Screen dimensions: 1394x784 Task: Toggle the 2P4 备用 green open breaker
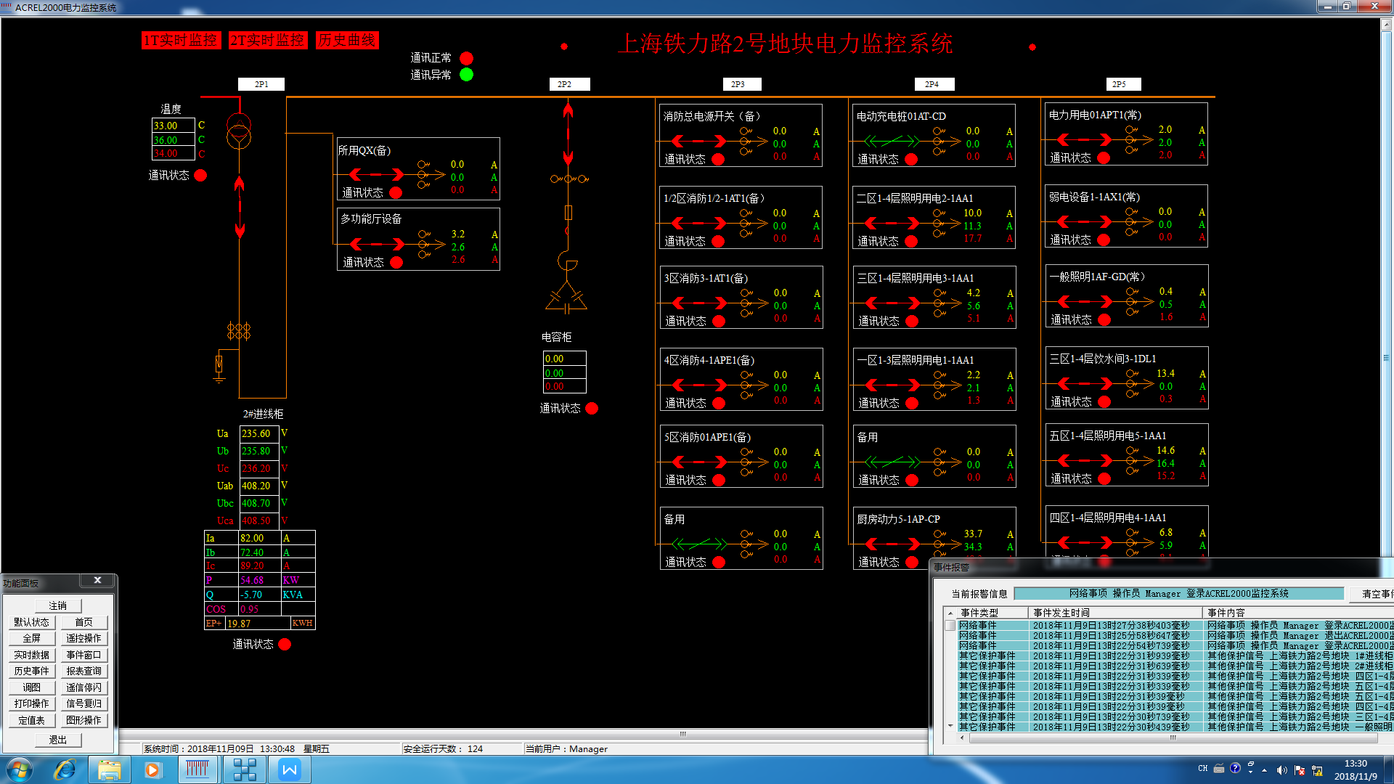[892, 462]
